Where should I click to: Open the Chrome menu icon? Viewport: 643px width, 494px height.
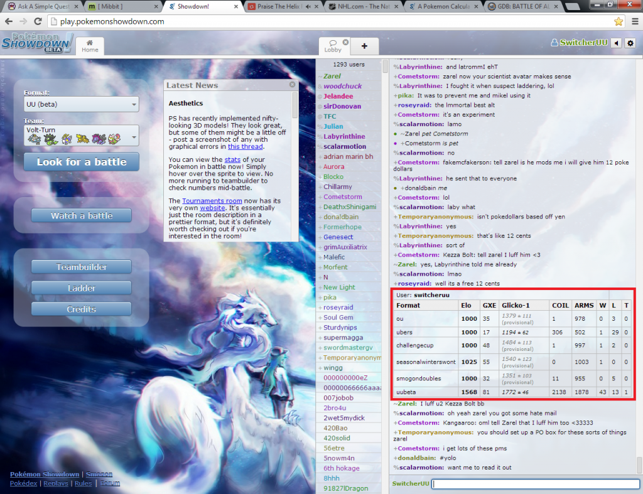tap(635, 22)
